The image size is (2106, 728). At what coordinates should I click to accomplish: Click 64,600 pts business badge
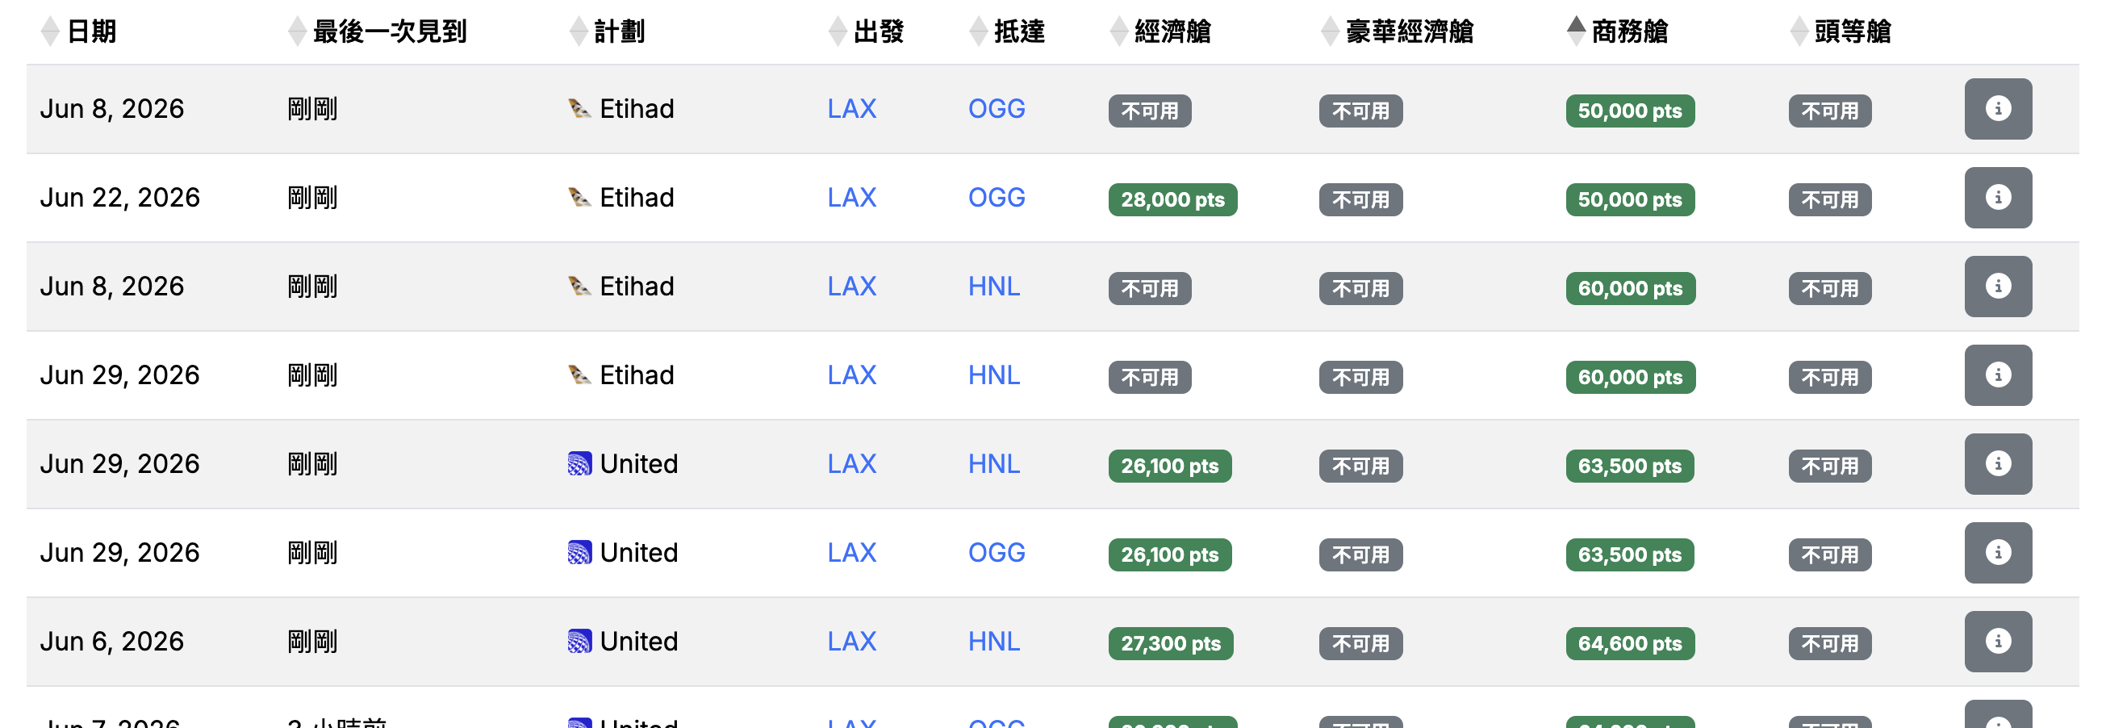(1629, 644)
